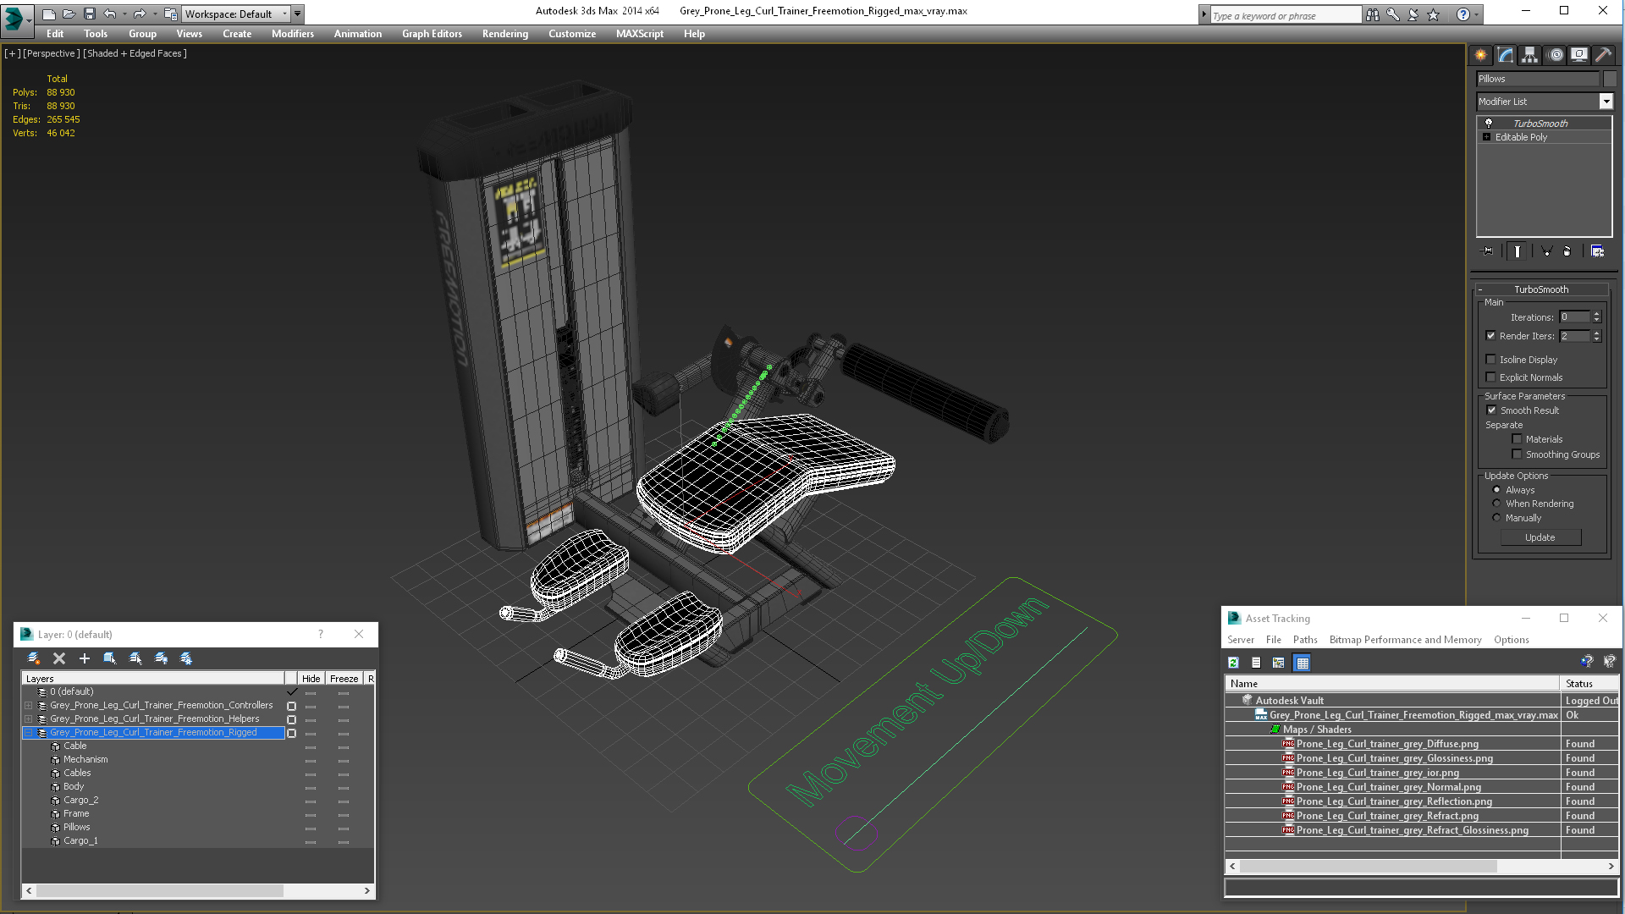Click the Freeze column header in Layers
Image resolution: width=1625 pixels, height=914 pixels.
(344, 679)
